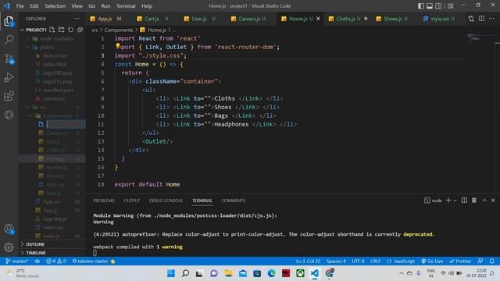This screenshot has height=281, width=500.
Task: Click New File icon in Explorer header
Action: (x=52, y=30)
